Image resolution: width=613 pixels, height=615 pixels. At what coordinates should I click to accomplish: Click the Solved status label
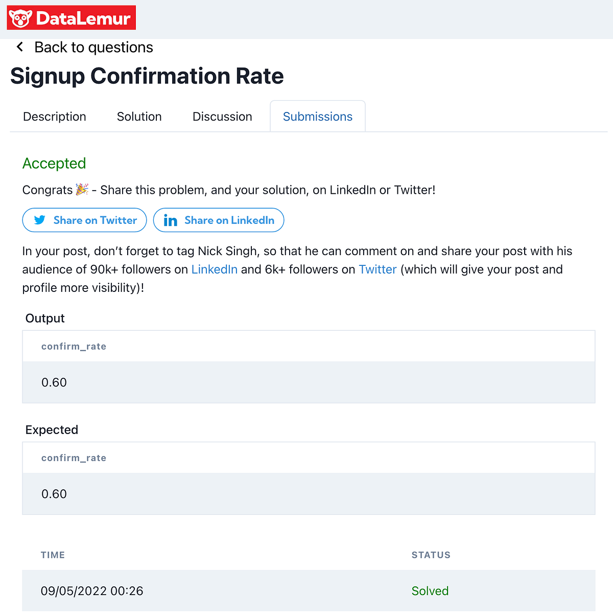430,590
